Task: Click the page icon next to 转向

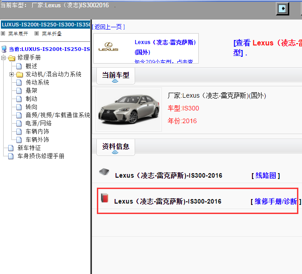Action: pos(19,107)
